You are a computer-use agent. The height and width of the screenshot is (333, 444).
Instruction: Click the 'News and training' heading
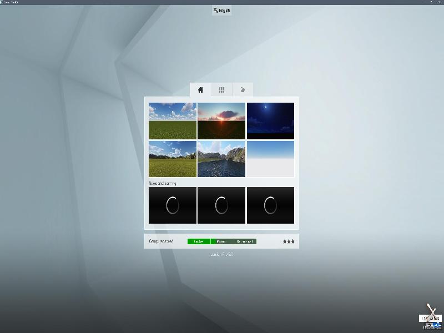coord(163,183)
